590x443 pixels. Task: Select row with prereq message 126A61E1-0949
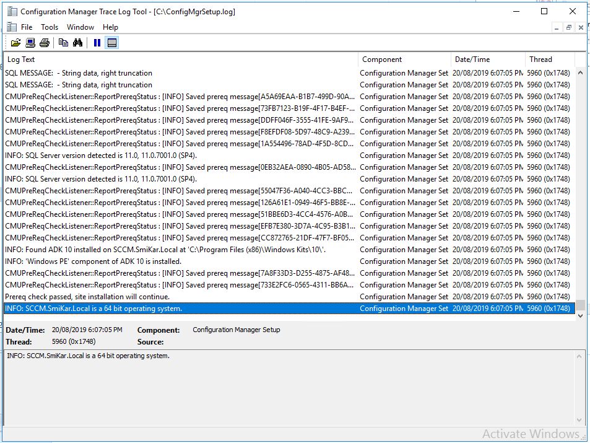click(x=289, y=203)
